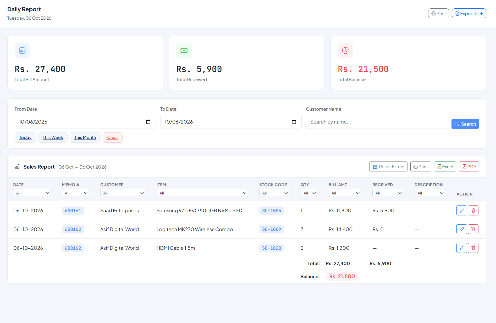Clear the date filters
Image resolution: width=496 pixels, height=323 pixels.
[x=113, y=137]
